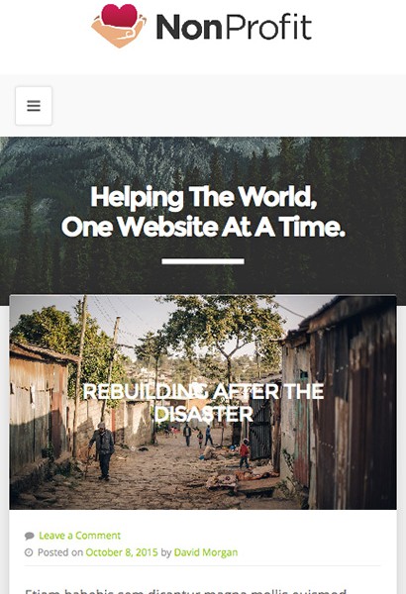
Task: Click the gray navigation bar beside menu button
Action: click(228, 106)
